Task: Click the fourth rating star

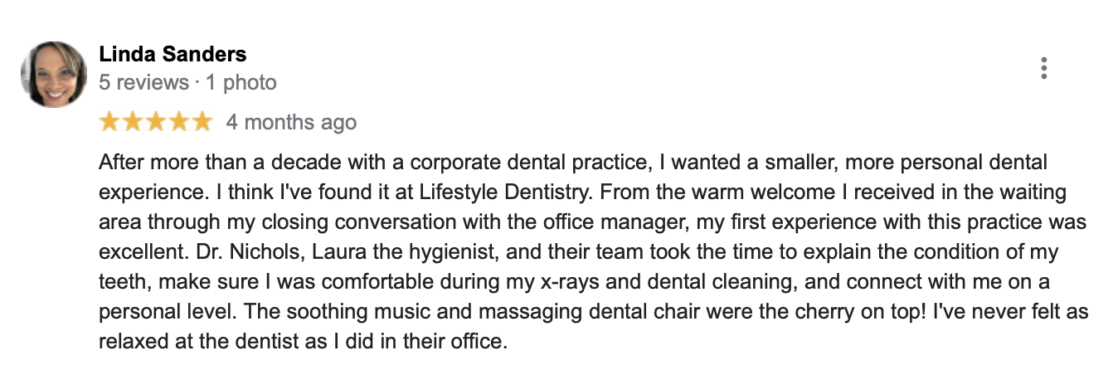Action: click(x=179, y=123)
